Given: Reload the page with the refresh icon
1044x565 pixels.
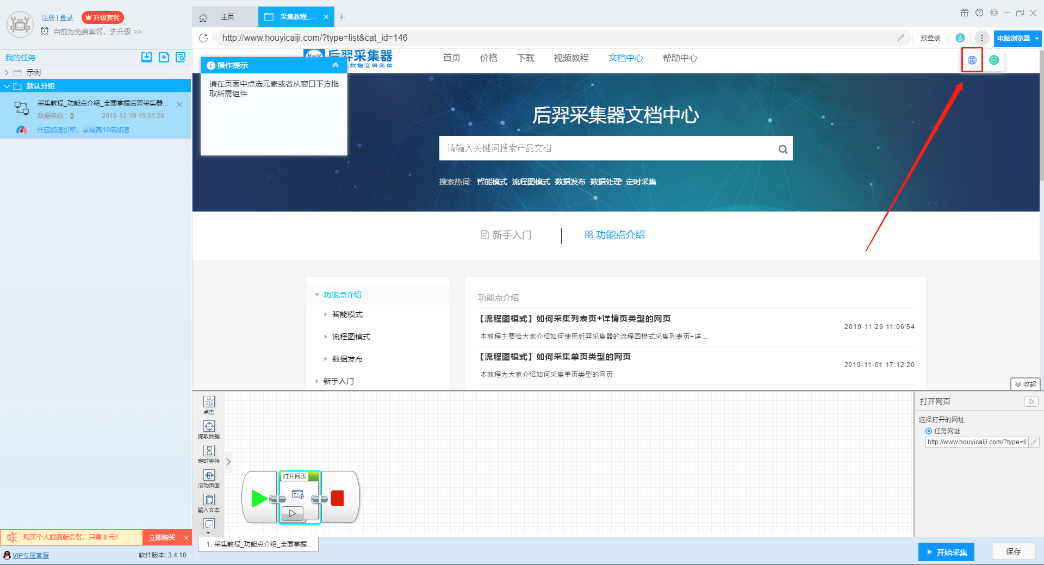Looking at the screenshot, I should coord(203,38).
